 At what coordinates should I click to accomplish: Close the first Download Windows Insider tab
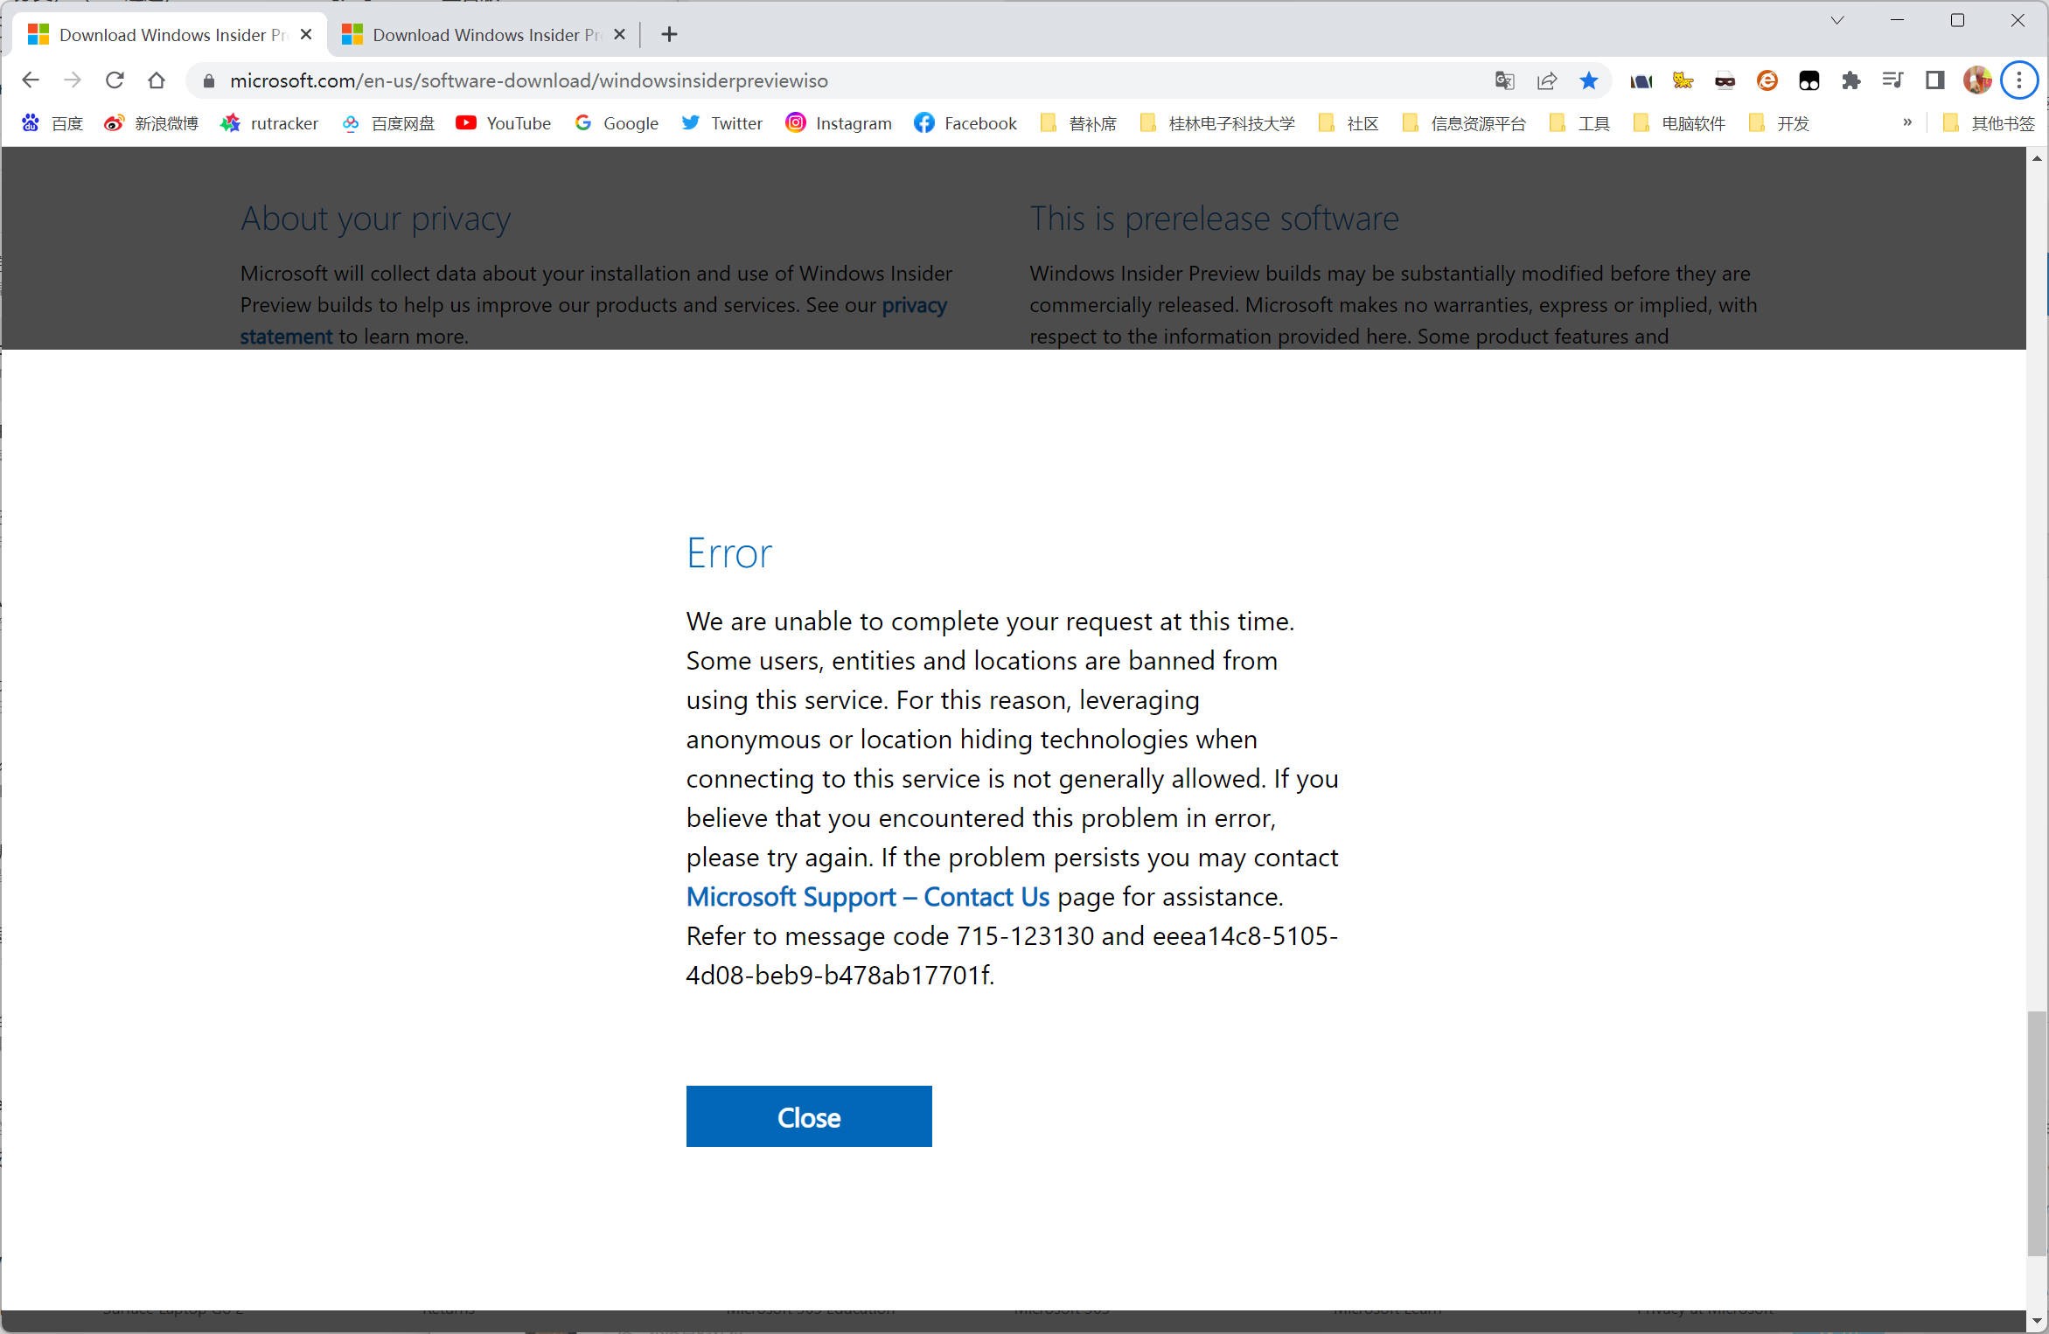[x=306, y=34]
